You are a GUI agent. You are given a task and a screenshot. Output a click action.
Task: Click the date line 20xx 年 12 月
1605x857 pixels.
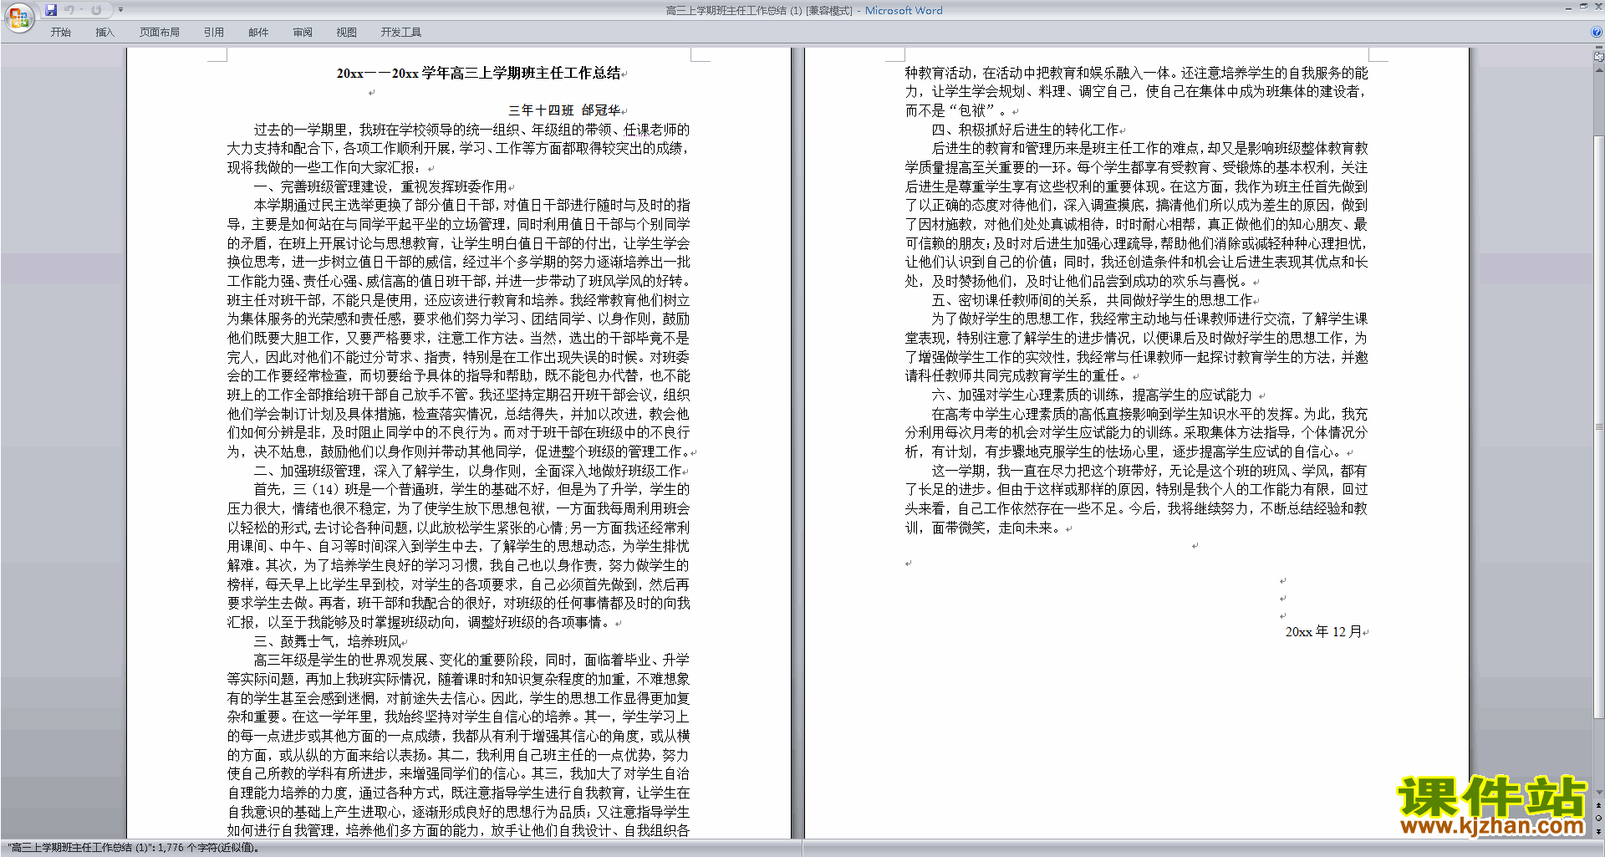click(1324, 632)
